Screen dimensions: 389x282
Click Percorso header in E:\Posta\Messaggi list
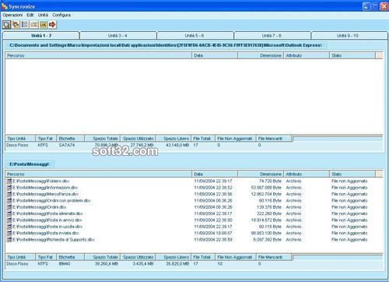(98, 174)
